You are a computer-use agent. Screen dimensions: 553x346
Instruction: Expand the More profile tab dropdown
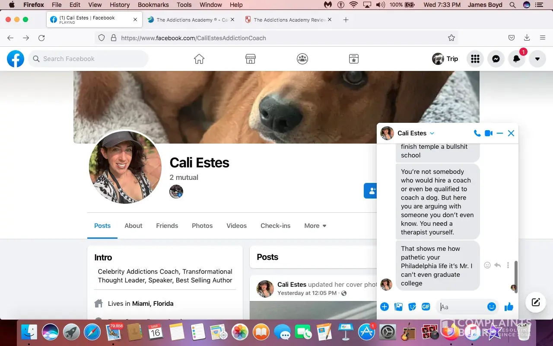click(315, 226)
